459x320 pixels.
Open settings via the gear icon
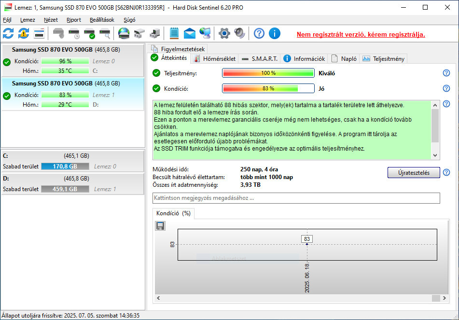point(224,33)
